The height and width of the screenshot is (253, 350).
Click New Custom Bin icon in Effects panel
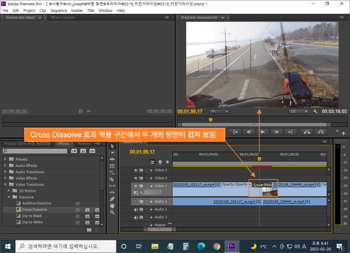tap(89, 230)
